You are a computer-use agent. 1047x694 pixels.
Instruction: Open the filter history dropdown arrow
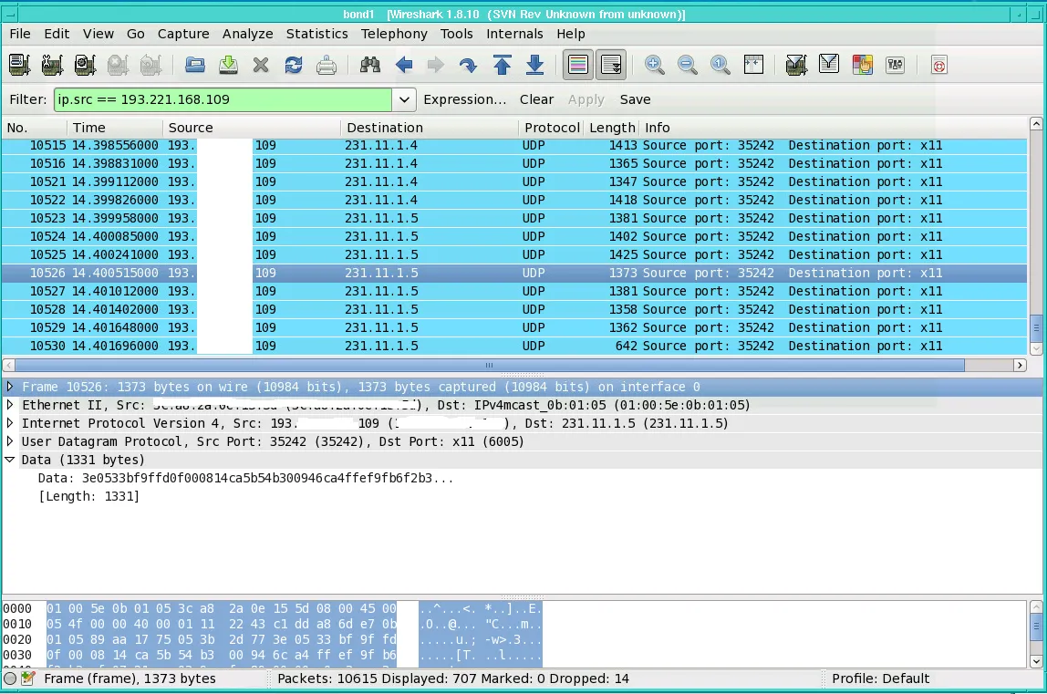(x=404, y=99)
